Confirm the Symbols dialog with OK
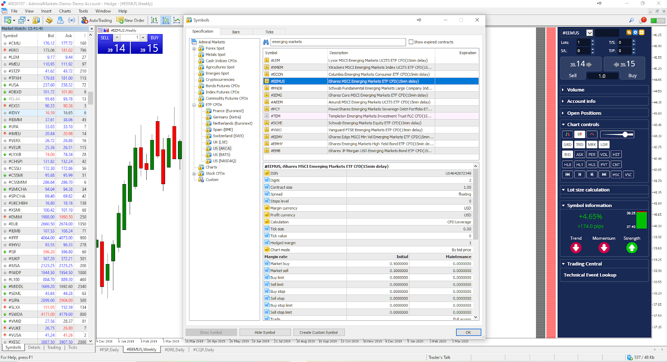This screenshot has height=362, width=667. click(x=468, y=332)
